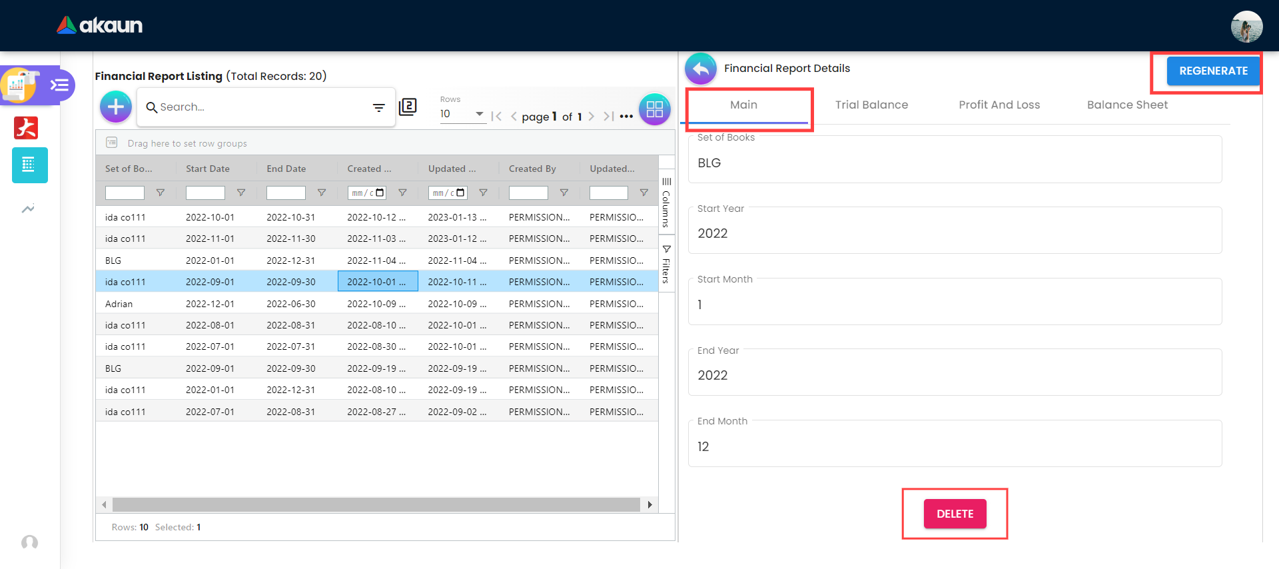Image resolution: width=1279 pixels, height=569 pixels.
Task: Click the red DELETE button
Action: tap(955, 514)
